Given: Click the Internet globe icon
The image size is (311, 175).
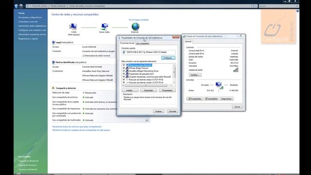Looking at the screenshot, I should pyautogui.click(x=135, y=27).
